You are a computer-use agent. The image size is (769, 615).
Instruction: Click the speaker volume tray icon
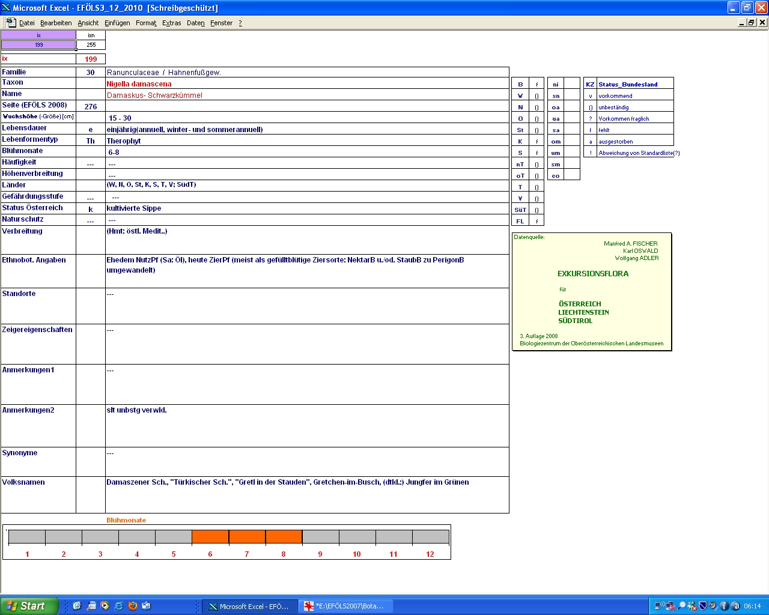click(x=713, y=606)
